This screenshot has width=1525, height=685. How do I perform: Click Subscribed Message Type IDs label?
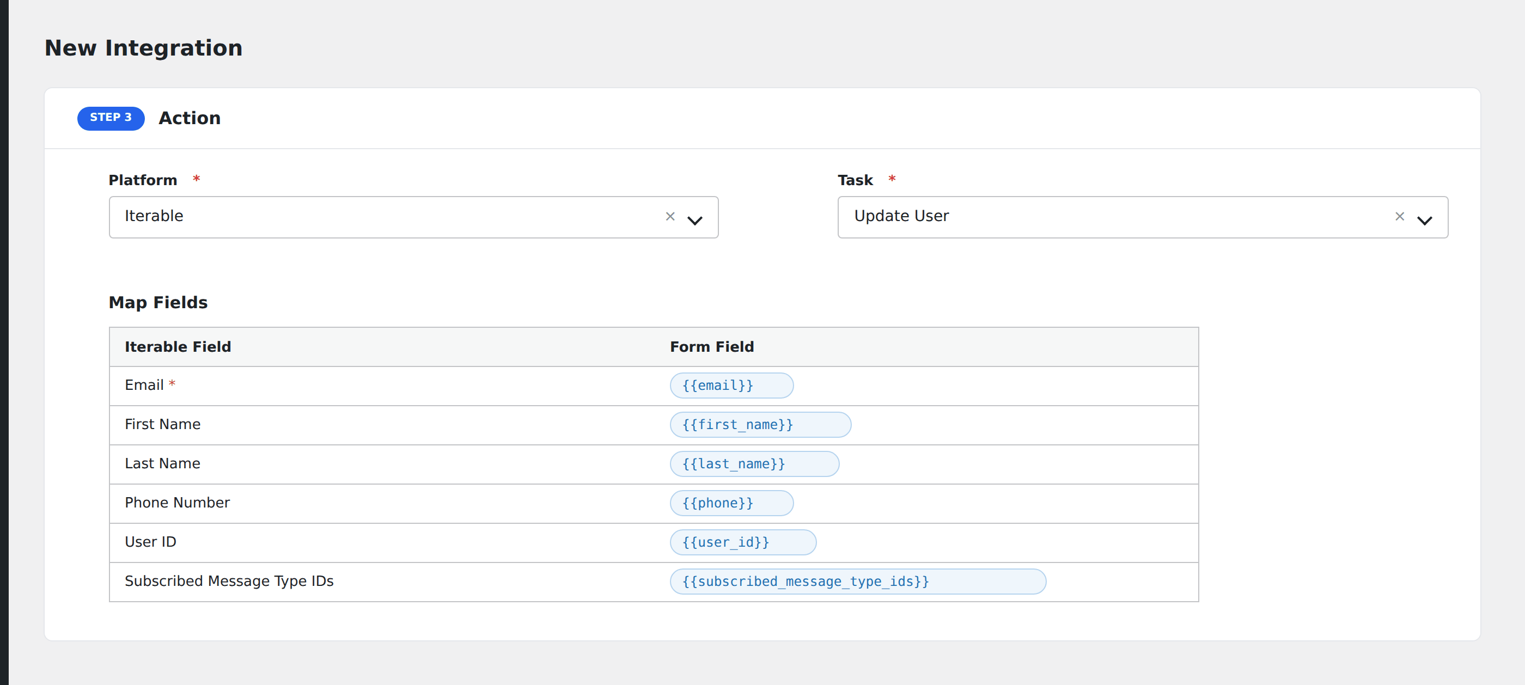[229, 581]
